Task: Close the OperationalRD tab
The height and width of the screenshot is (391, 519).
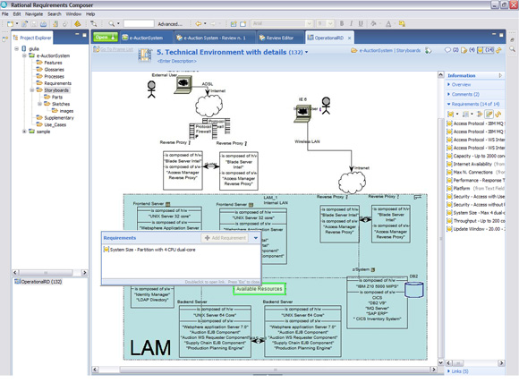Action: click(x=349, y=38)
